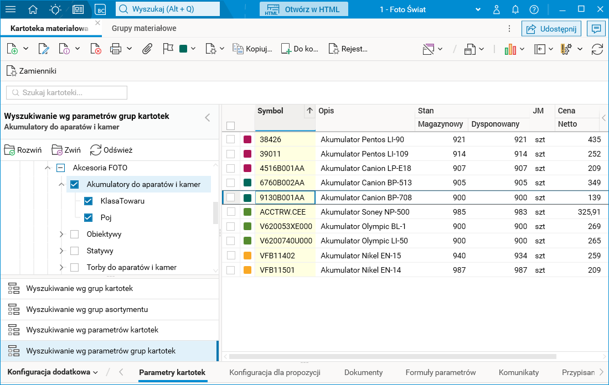The width and height of the screenshot is (609, 385).
Task: Switch to the Grupy materiałowe tab
Action: (144, 28)
